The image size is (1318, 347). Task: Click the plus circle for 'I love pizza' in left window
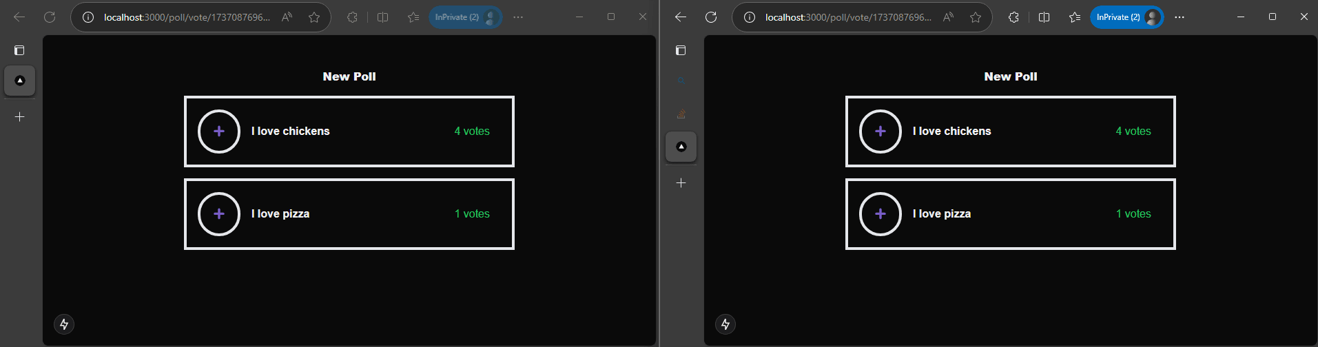pos(219,213)
